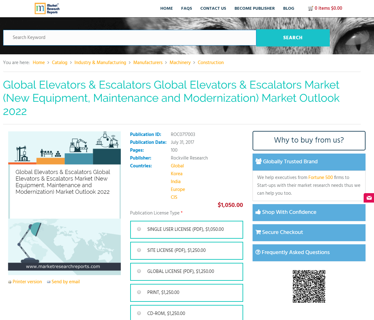Image resolution: width=374 pixels, height=320 pixels.
Task: Click Send by email link
Action: point(66,282)
